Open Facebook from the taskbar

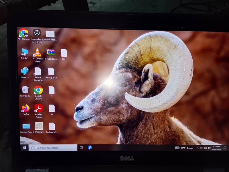[90, 147]
